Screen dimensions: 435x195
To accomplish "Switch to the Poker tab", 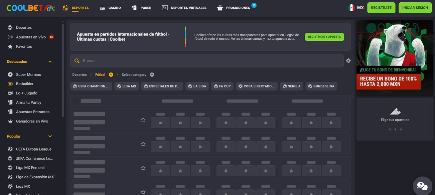I will pyautogui.click(x=142, y=8).
